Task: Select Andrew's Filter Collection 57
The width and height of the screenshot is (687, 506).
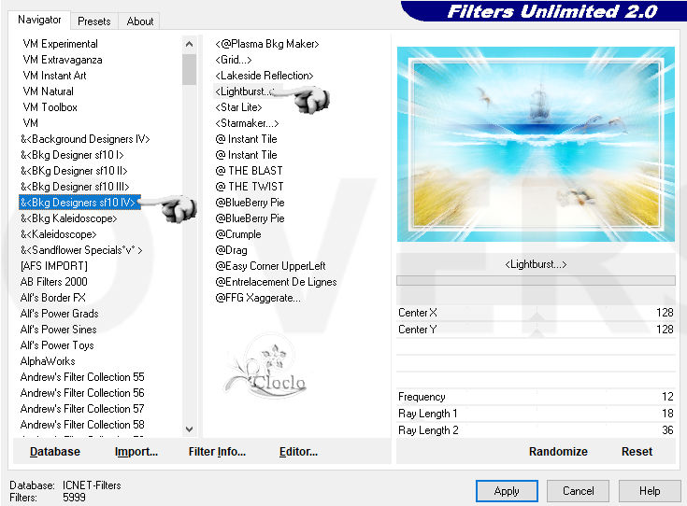Action: pyautogui.click(x=82, y=408)
